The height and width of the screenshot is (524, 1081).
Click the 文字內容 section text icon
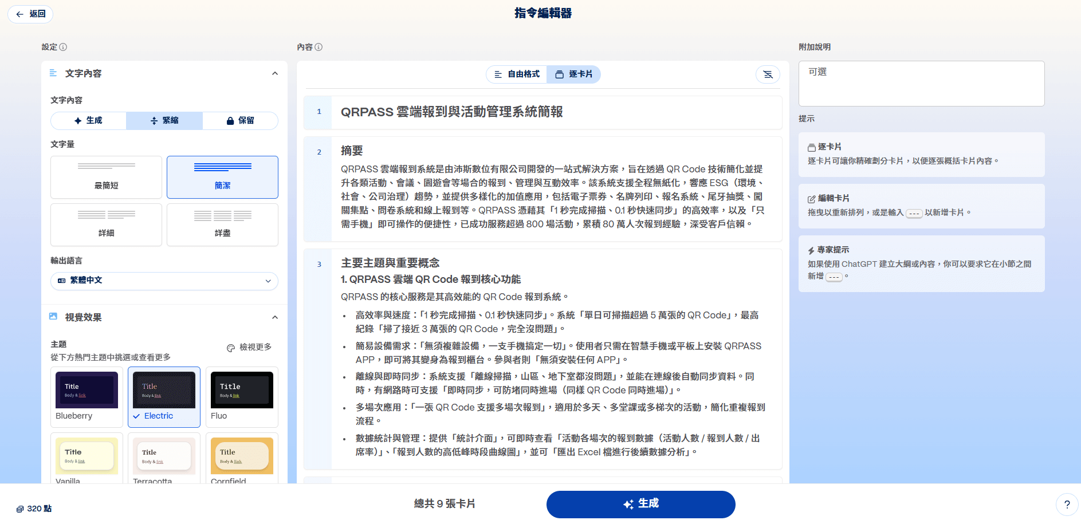coord(53,73)
